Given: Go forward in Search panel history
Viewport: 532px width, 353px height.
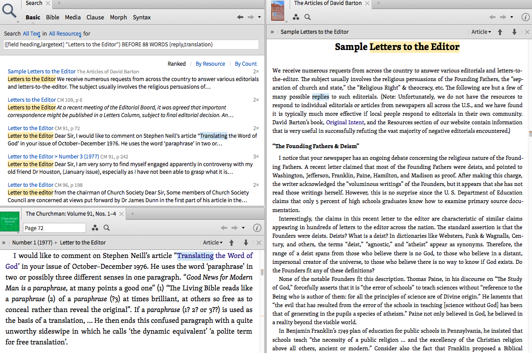Looking at the screenshot, I should [250, 17].
